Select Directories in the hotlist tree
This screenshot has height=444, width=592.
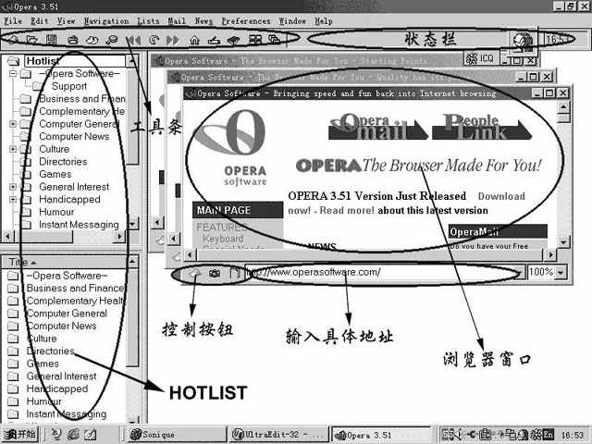63,162
